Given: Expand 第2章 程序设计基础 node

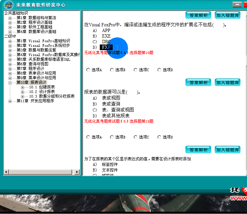Looking at the screenshot, I should pyautogui.click(x=10, y=23).
